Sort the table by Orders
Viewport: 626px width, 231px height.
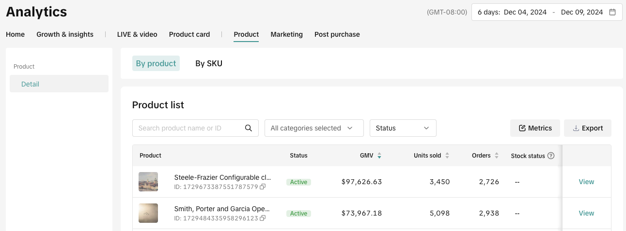(x=496, y=156)
